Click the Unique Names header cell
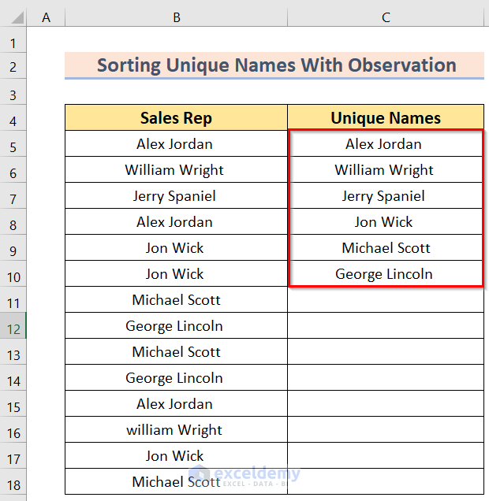 (386, 118)
